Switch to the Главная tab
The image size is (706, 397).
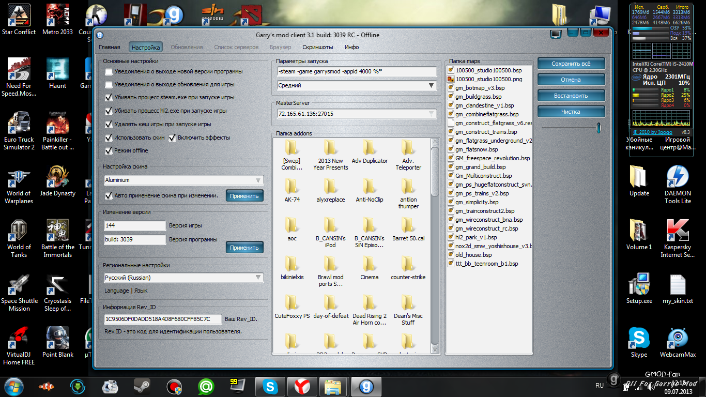109,47
